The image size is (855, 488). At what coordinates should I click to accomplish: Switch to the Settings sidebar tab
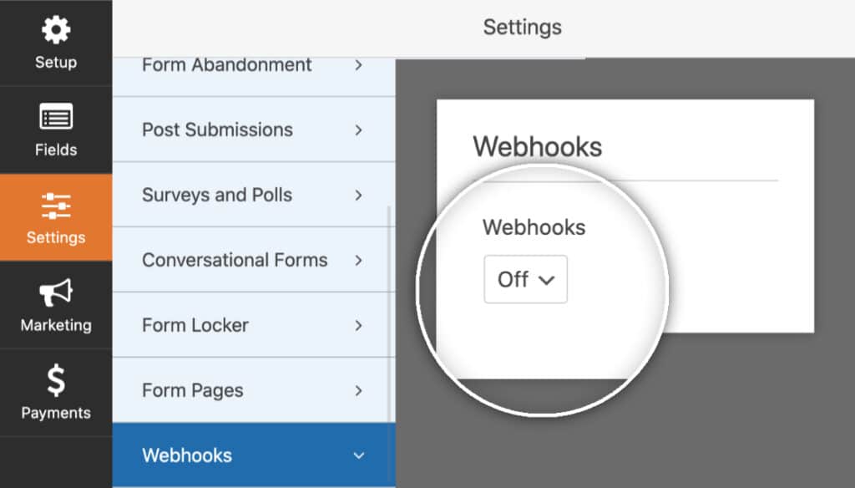pyautogui.click(x=55, y=217)
